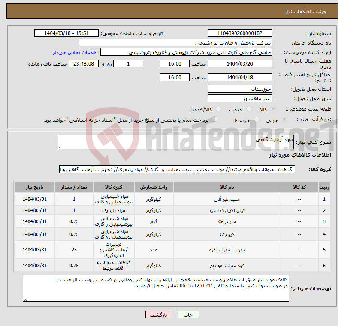Click the response deadline time 16:00 field

coord(175,64)
